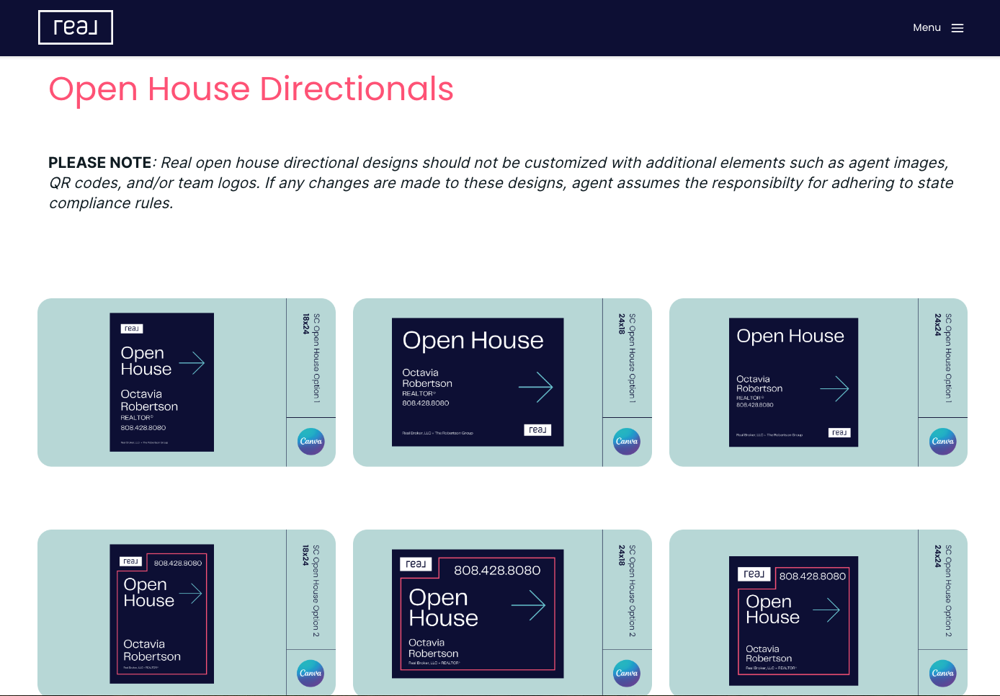
Task: Select the 24x24 Option 2 sign thumbnail
Action: pyautogui.click(x=793, y=621)
